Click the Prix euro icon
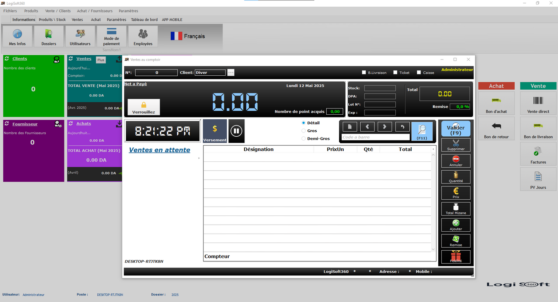This screenshot has width=558, height=302. coord(456,193)
